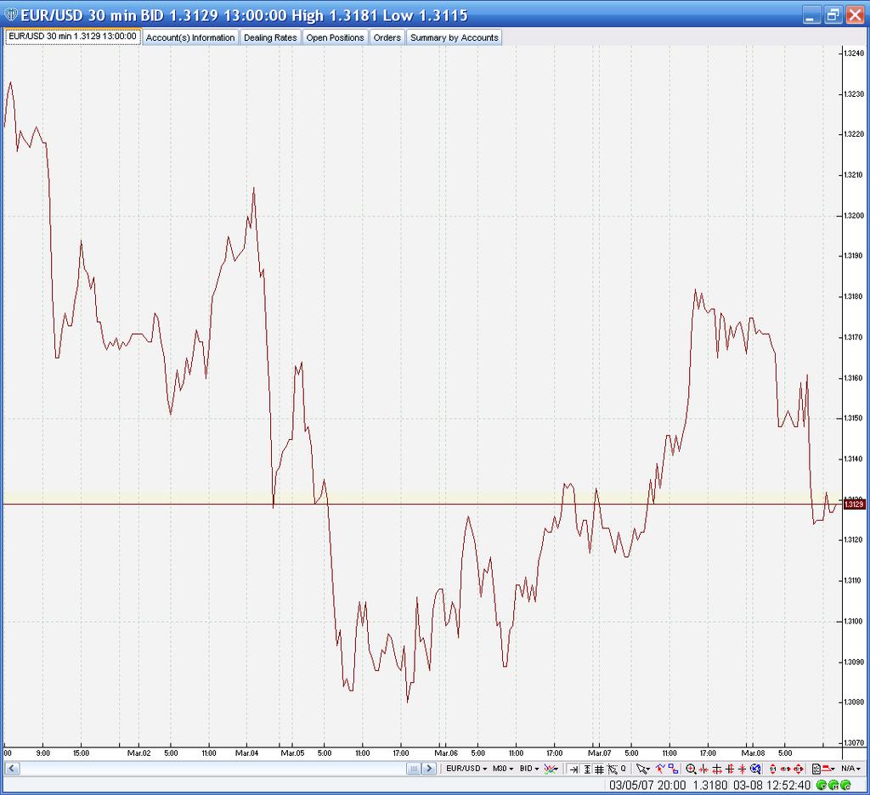
Task: Open the chart properties checklist icon
Action: (816, 769)
